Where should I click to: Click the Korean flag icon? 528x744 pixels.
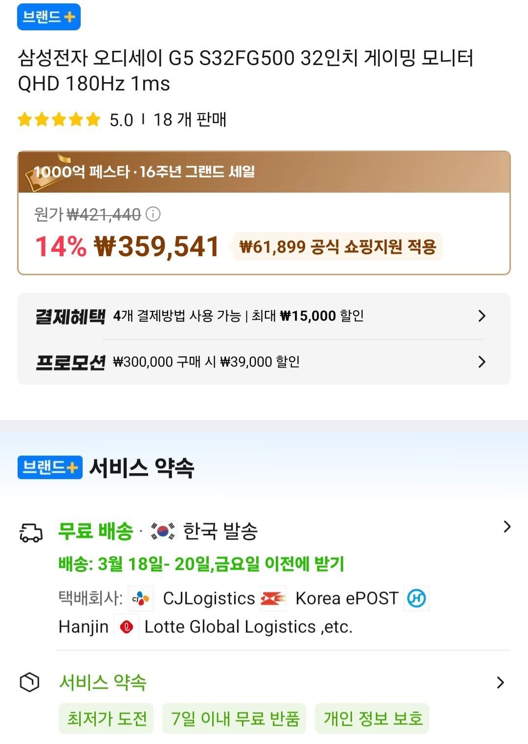pos(162,531)
